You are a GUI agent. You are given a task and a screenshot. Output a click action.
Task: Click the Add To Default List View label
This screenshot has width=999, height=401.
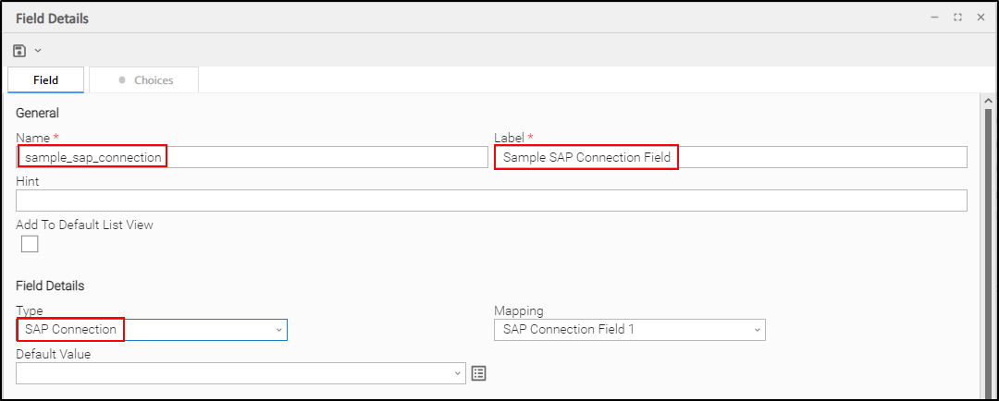click(84, 225)
